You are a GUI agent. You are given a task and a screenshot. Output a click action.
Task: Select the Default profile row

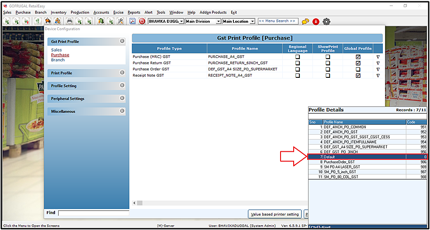(367, 157)
